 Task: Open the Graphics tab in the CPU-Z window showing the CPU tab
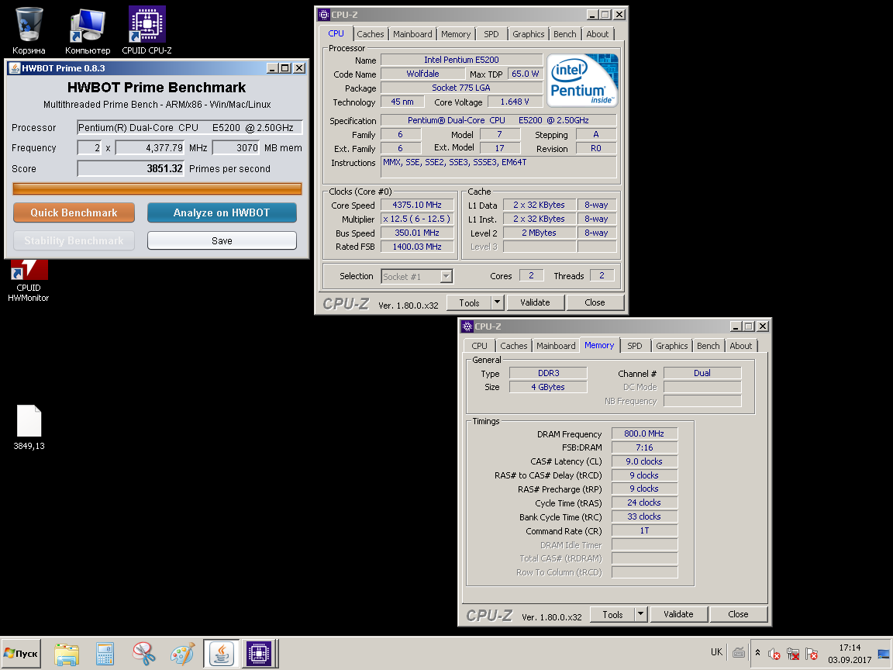click(x=528, y=34)
